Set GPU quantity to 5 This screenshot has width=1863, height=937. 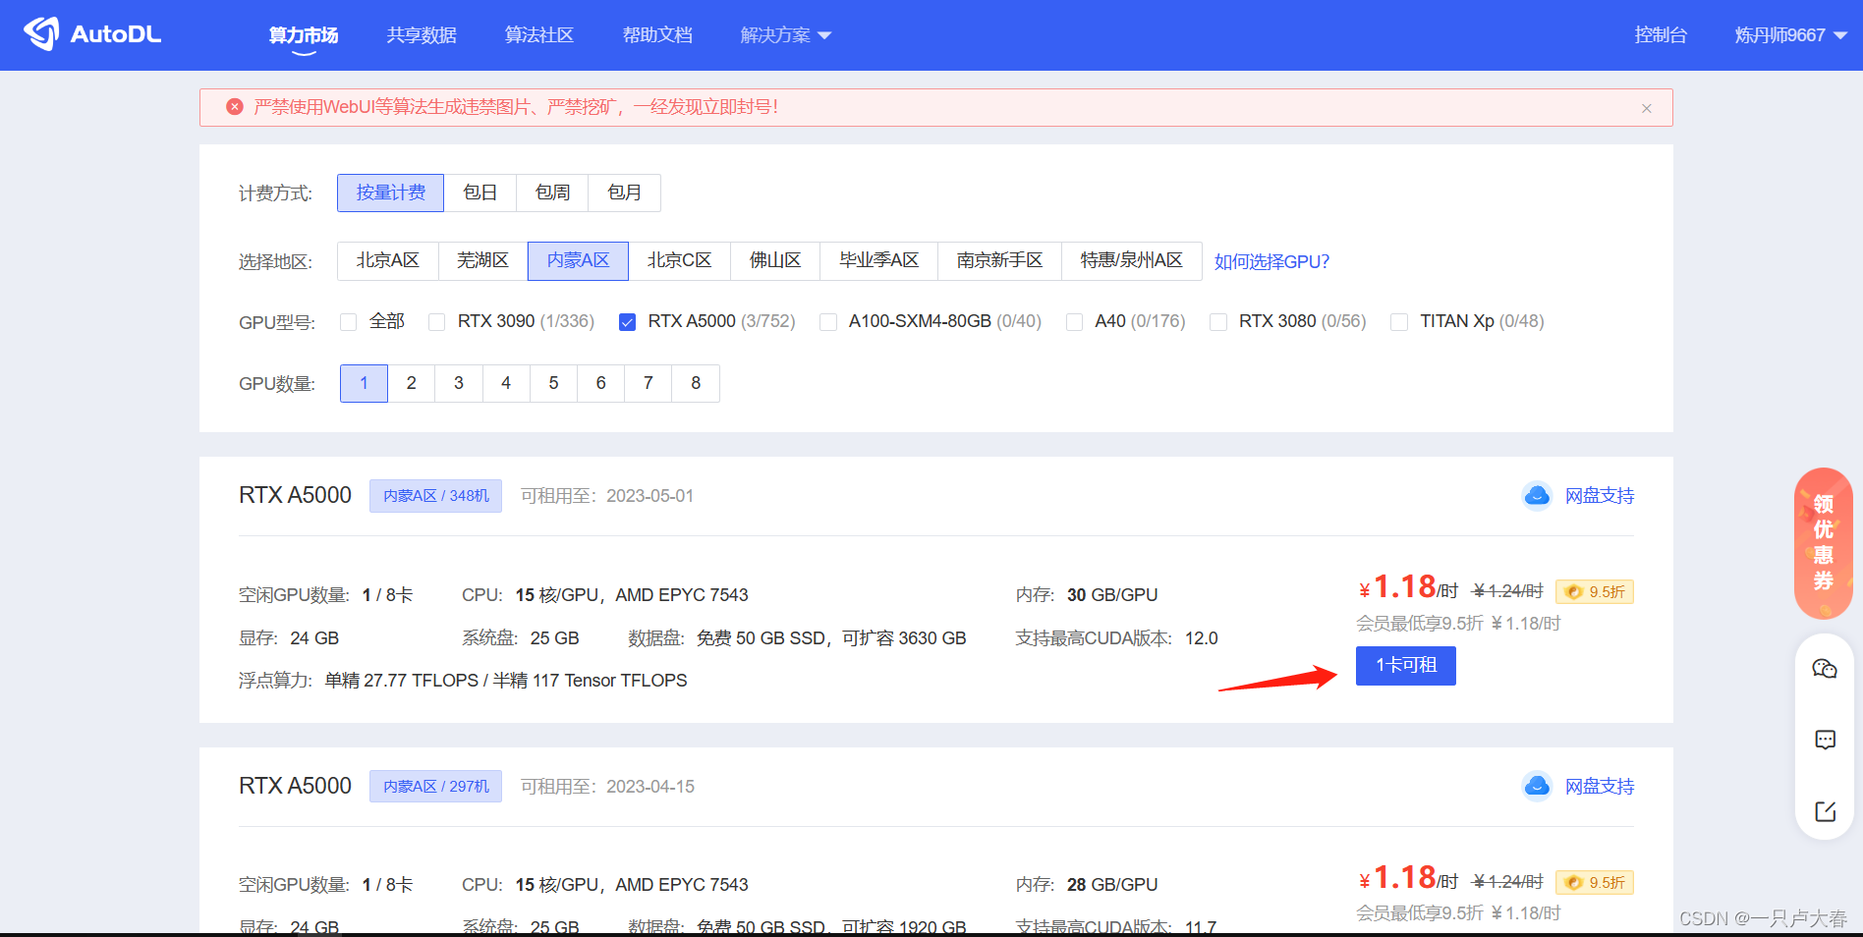[553, 383]
